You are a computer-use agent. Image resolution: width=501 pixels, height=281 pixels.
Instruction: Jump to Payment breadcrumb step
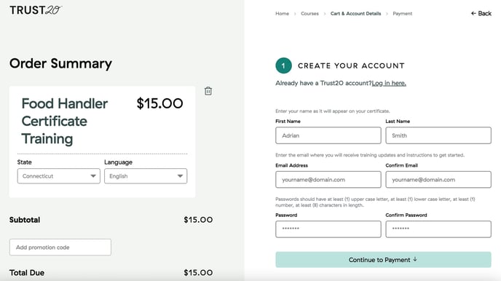[402, 13]
